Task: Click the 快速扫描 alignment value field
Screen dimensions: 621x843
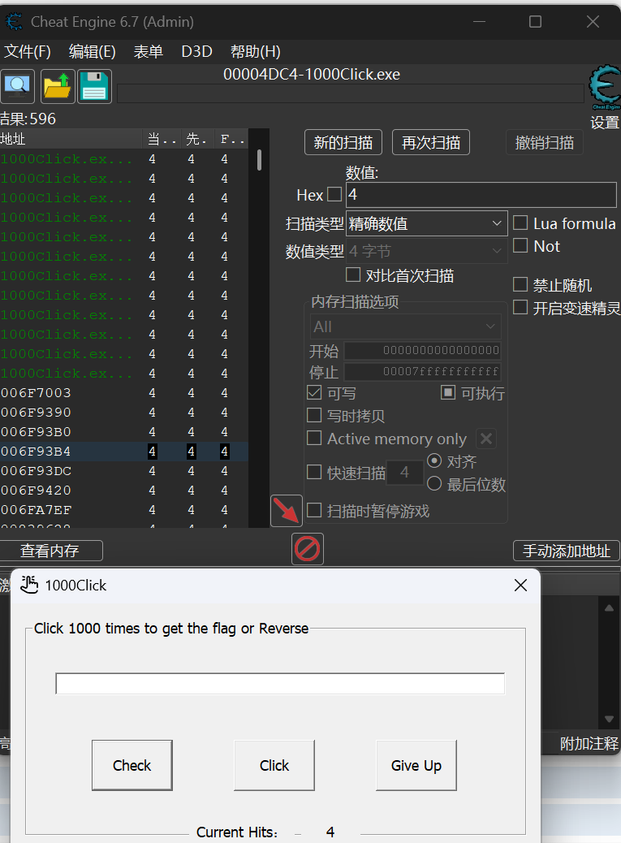Action: (x=404, y=472)
